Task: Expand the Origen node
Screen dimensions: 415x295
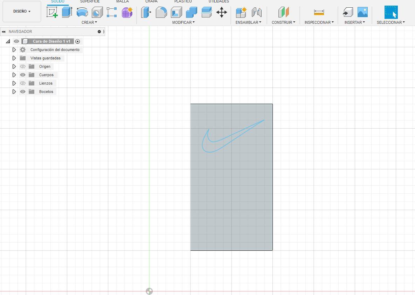Action: pyautogui.click(x=14, y=66)
